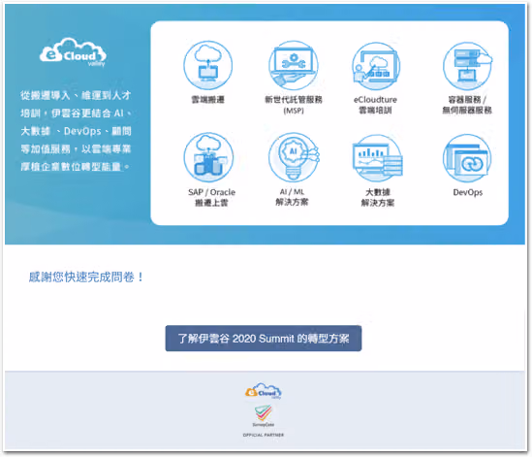Viewport: 532px width, 457px height.
Task: Click the DevOps label text
Action: click(x=467, y=192)
